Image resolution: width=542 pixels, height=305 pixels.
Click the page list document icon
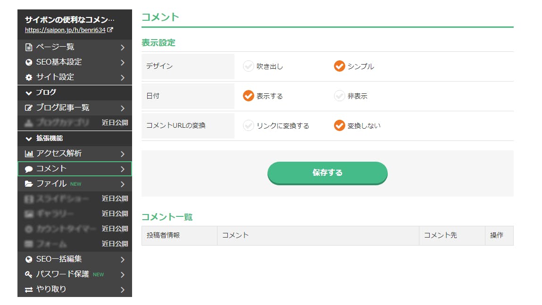click(x=29, y=47)
